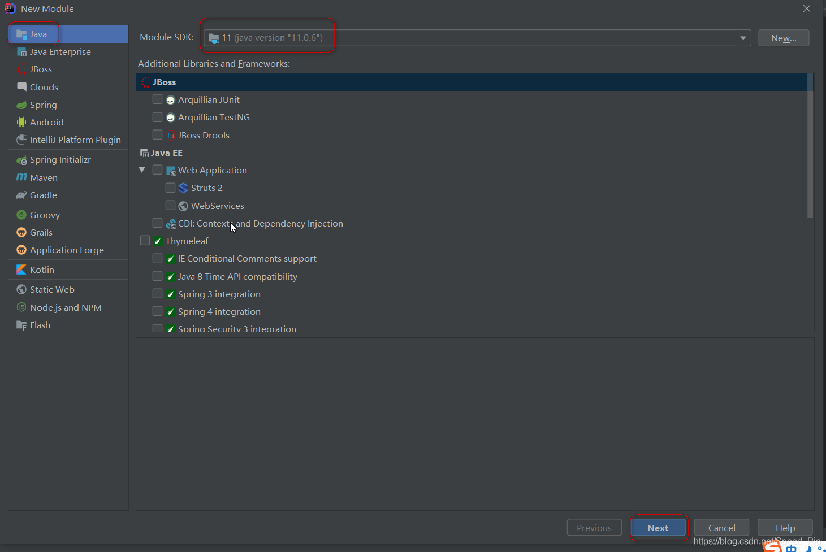The width and height of the screenshot is (826, 552).
Task: Click the Spring leaf icon
Action: point(21,105)
